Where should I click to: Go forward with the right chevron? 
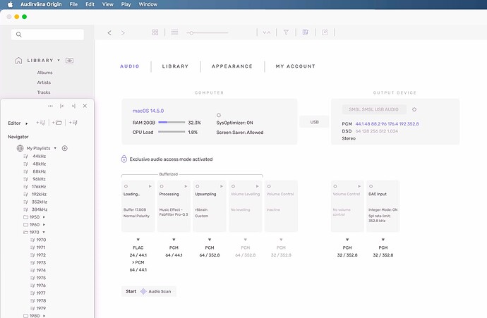tap(123, 32)
